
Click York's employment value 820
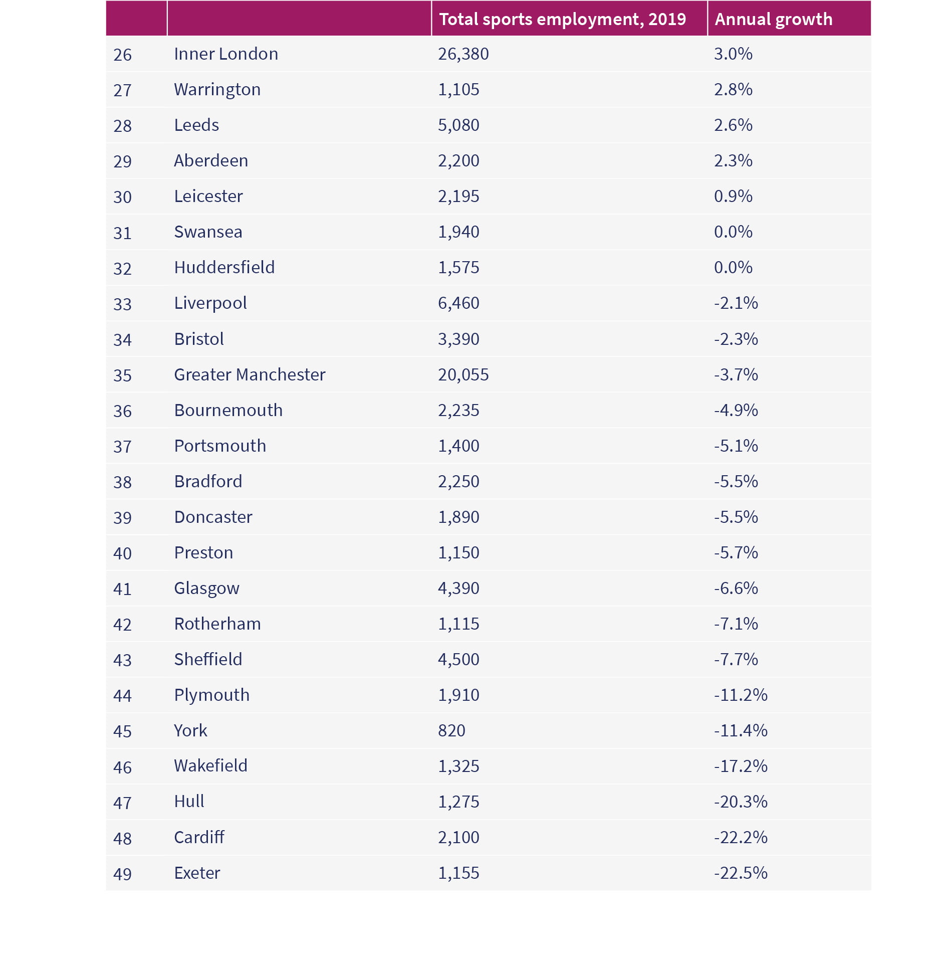[451, 730]
